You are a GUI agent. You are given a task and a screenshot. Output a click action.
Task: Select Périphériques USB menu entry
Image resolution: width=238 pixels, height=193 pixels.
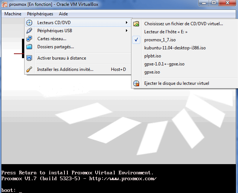coord(78,31)
